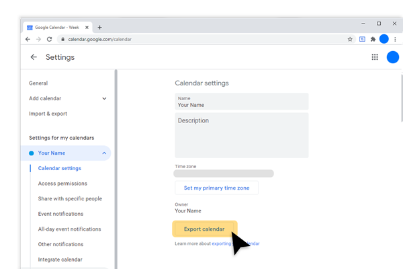
Task: Click the address bar URL
Action: [99, 39]
